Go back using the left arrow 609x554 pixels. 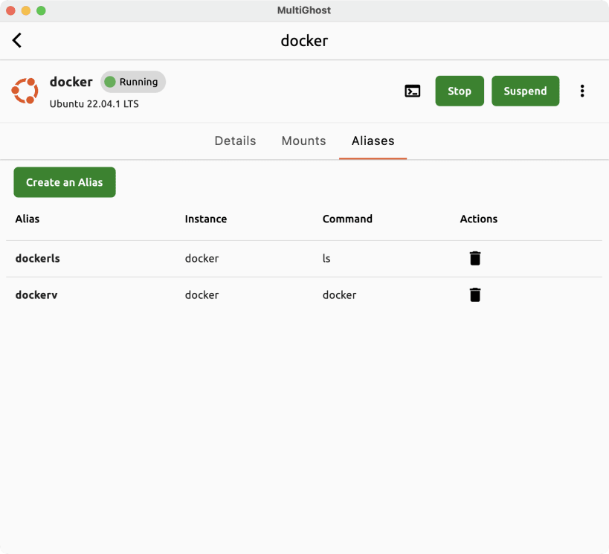click(16, 40)
